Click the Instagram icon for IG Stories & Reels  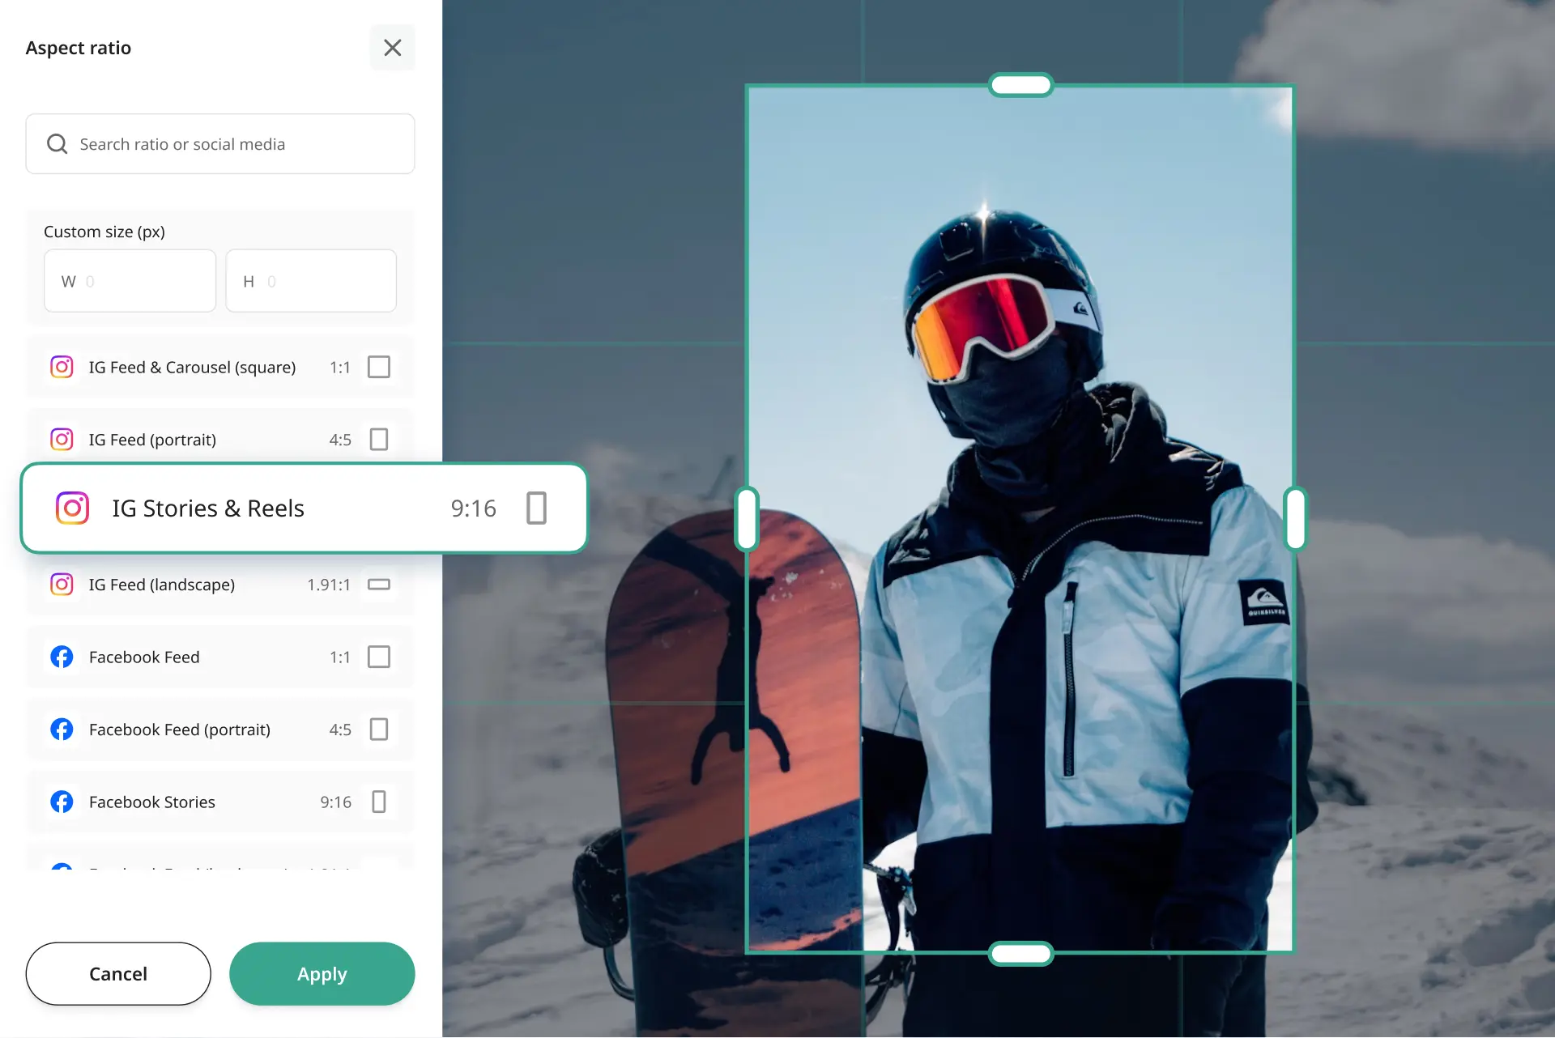tap(73, 508)
